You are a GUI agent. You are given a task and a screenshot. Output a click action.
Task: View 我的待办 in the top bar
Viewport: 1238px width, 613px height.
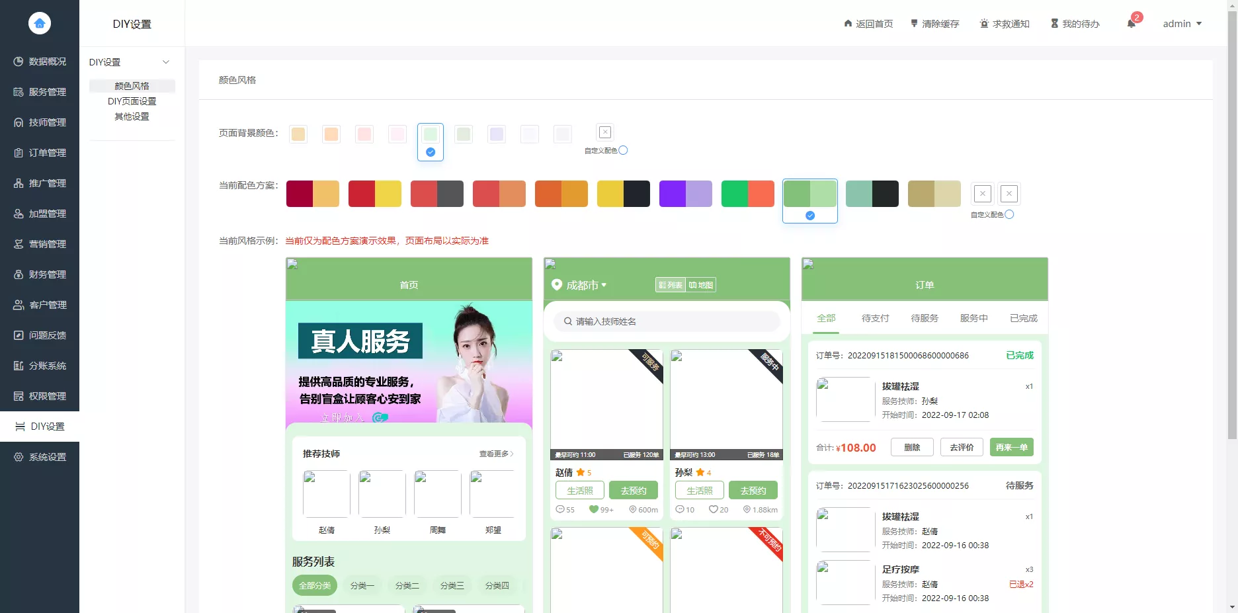pos(1075,23)
